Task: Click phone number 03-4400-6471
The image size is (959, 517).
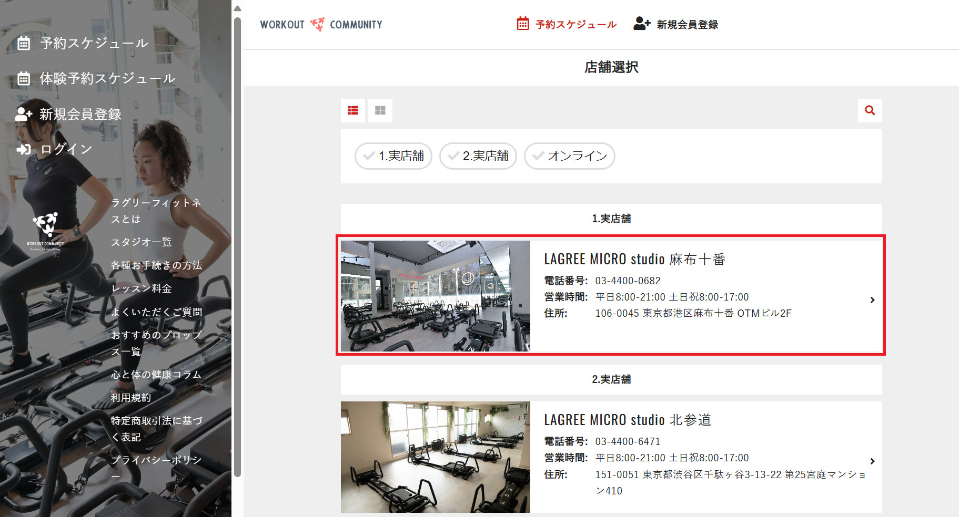Action: [x=628, y=442]
